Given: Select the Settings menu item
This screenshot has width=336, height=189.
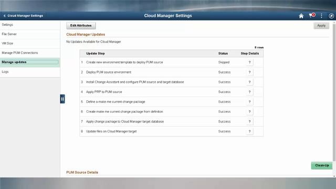Looking at the screenshot, I should click(x=30, y=25).
